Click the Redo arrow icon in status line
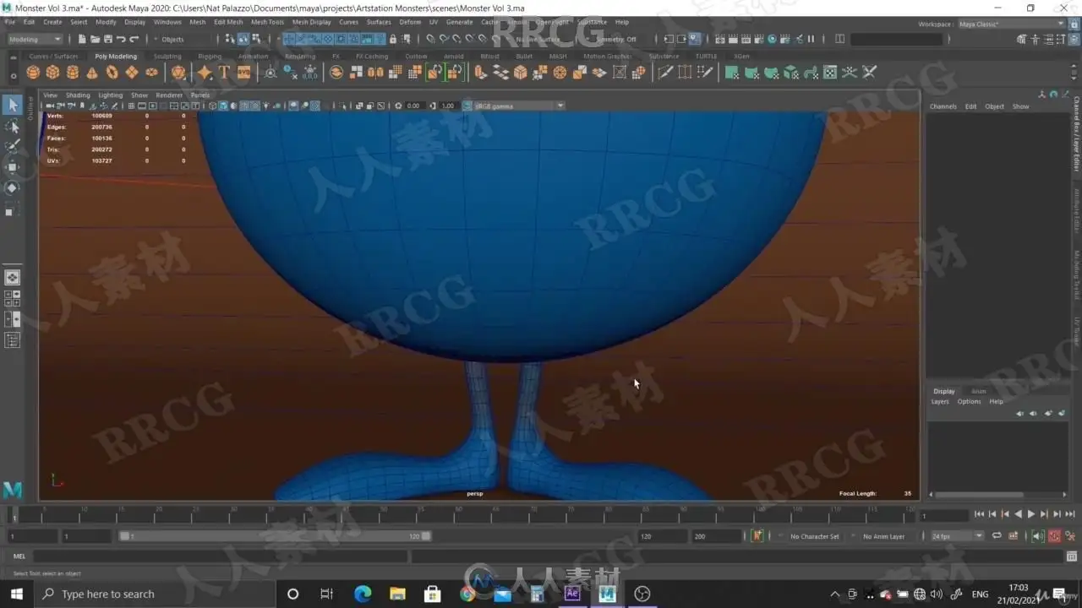The width and height of the screenshot is (1082, 608). pos(134,39)
